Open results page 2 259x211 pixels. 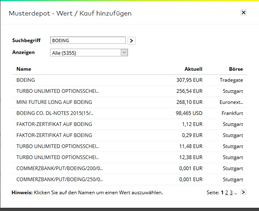pos(227,193)
